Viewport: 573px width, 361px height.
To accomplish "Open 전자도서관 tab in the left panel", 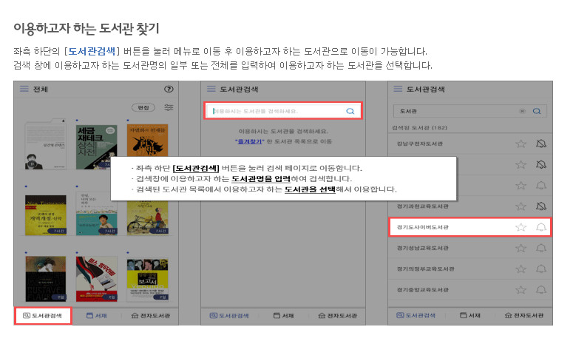I will (150, 316).
